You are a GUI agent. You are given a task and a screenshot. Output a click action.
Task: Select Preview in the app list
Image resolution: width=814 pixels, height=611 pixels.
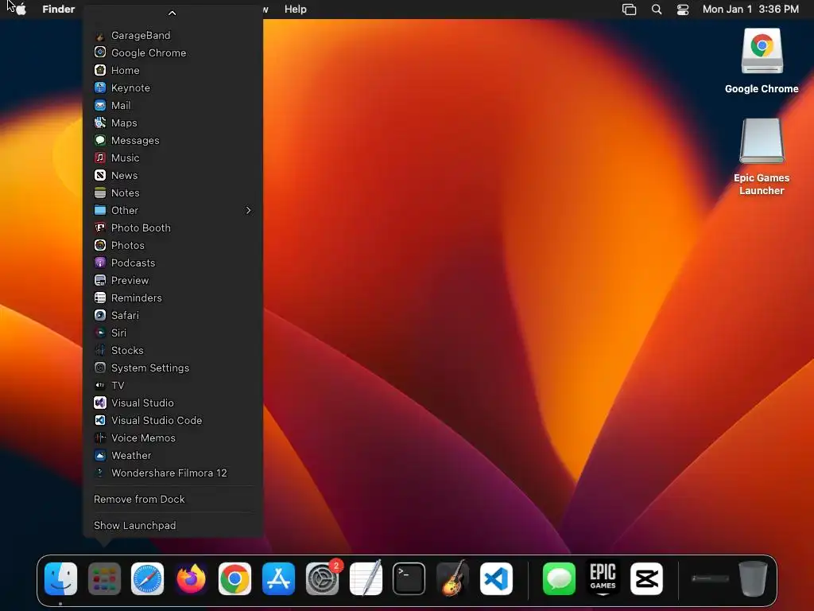172,281
